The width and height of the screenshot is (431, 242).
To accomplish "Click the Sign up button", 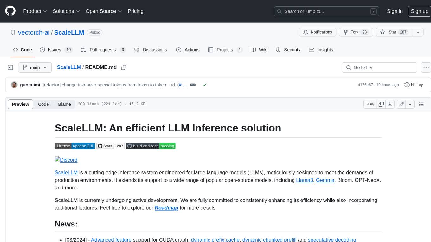I will pos(419,11).
